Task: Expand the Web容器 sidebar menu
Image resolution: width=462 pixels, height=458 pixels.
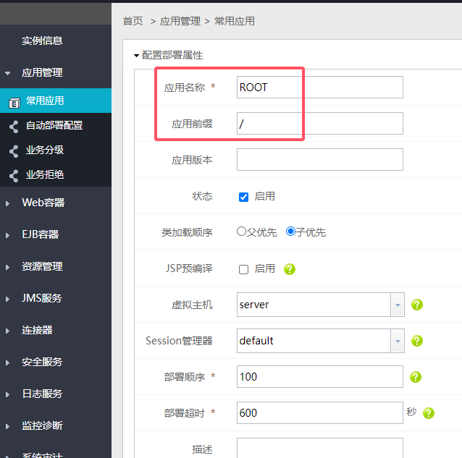Action: tap(8, 204)
